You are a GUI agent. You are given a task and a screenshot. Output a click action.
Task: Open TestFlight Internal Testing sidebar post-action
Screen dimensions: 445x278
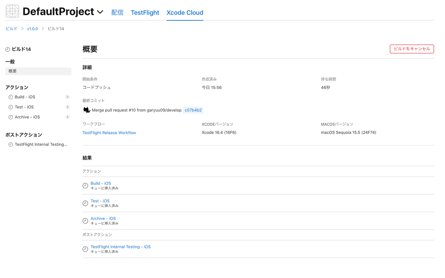click(41, 144)
